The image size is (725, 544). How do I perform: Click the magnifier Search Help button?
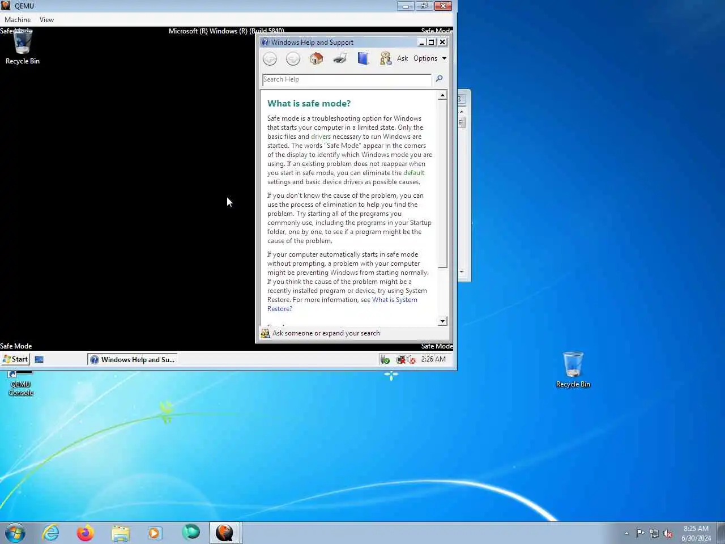pyautogui.click(x=439, y=79)
